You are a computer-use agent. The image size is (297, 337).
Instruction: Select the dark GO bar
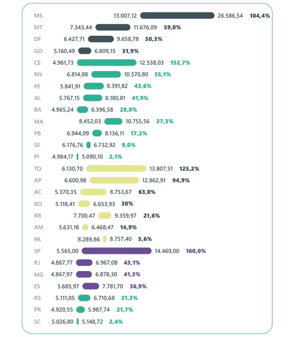tap(85, 51)
